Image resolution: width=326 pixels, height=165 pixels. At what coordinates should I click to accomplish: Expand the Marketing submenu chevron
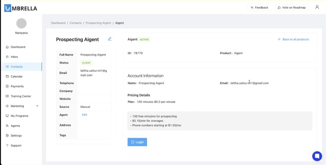(37, 106)
